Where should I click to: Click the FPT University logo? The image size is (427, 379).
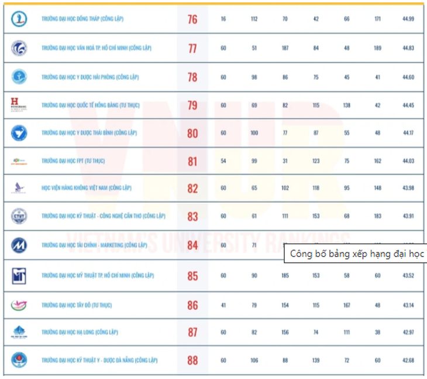pos(19,161)
